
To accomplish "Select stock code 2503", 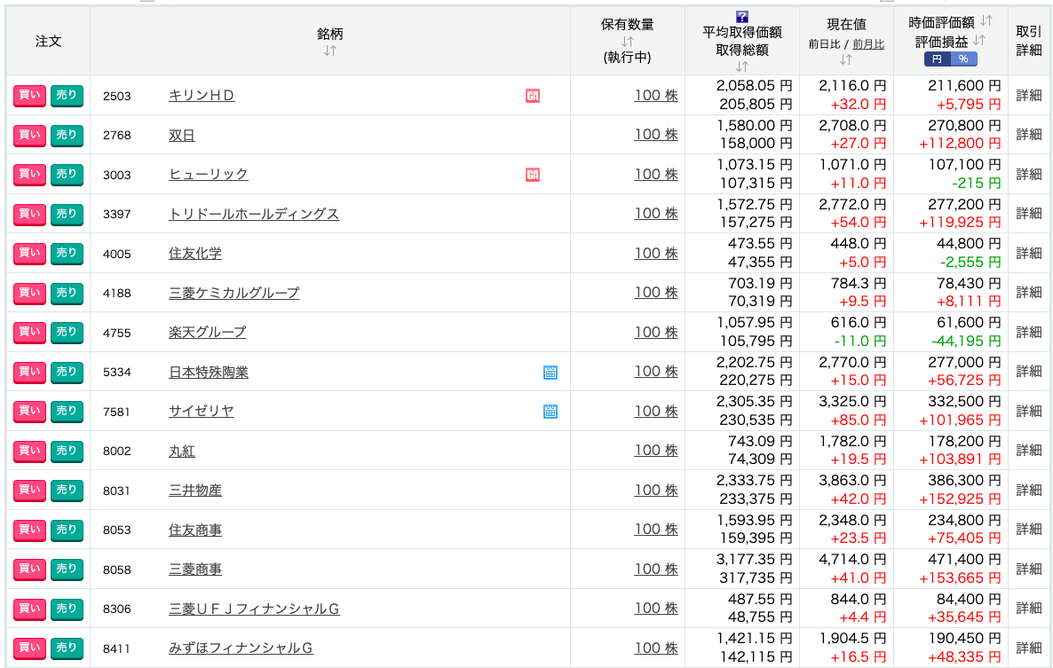I will coord(117,97).
